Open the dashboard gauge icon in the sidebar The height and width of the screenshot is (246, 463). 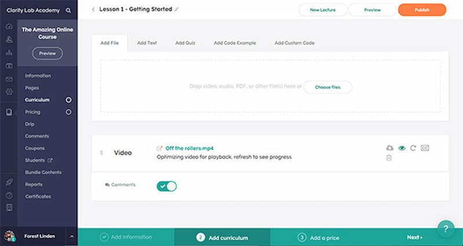point(9,27)
